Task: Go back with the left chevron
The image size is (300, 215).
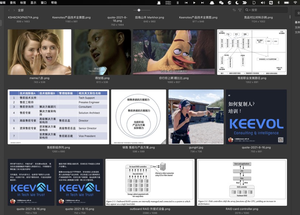Action: coord(9,10)
